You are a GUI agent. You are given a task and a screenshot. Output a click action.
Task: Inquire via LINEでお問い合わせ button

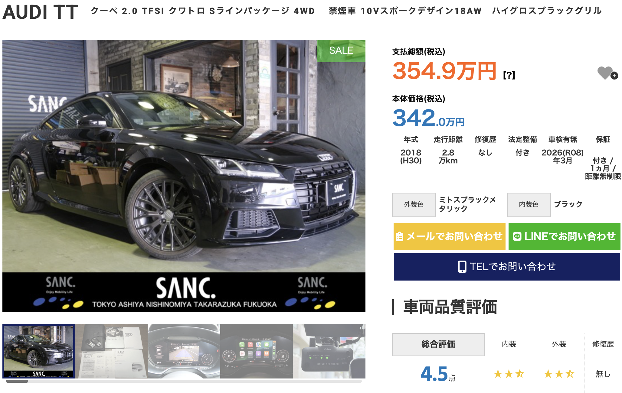tap(564, 237)
